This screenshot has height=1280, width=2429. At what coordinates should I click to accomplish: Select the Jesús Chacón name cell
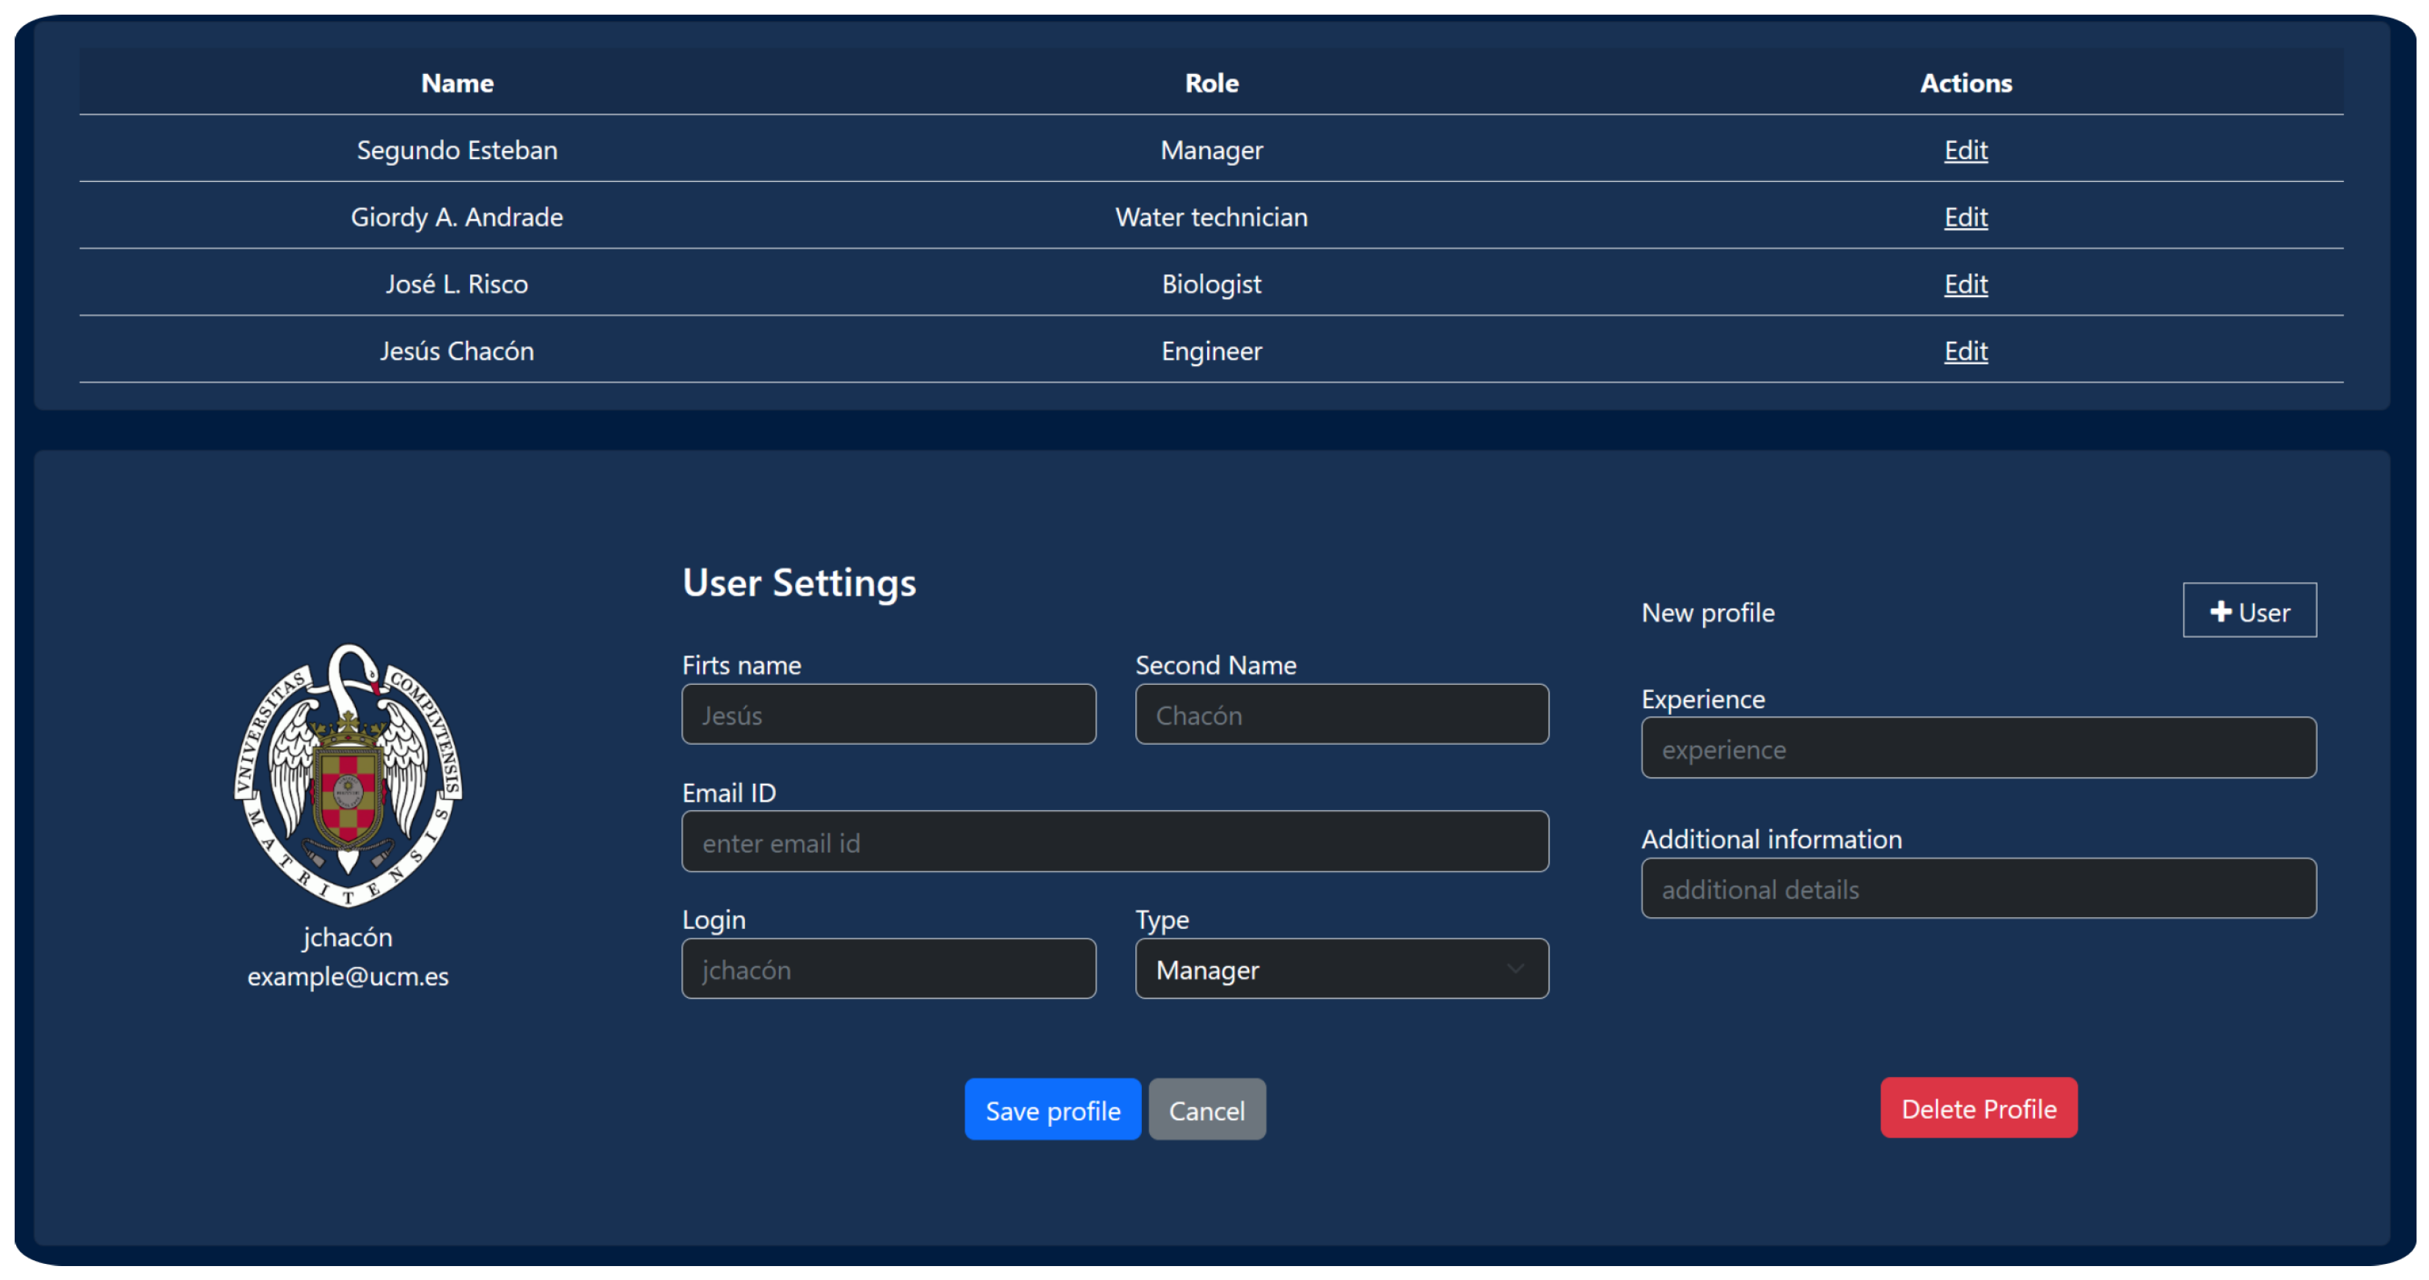(x=456, y=350)
